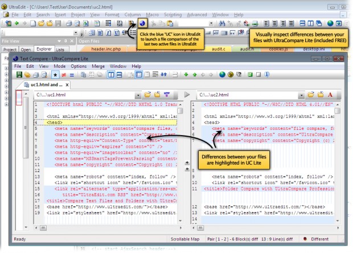Screen dimensions: 353x253
Task: Click the green back arrow in UltraEdit toolbar
Action: point(17,23)
